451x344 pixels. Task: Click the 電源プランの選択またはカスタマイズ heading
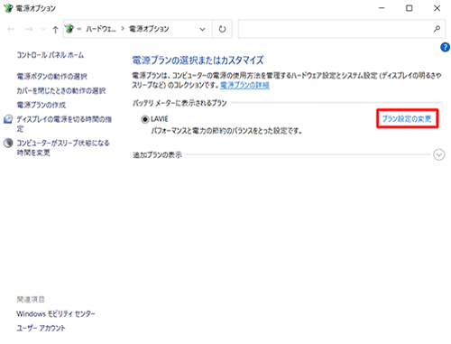pyautogui.click(x=198, y=60)
